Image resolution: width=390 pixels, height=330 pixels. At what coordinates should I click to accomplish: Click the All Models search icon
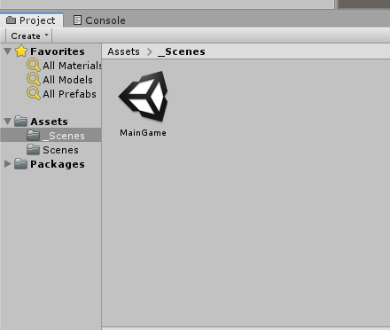point(34,79)
